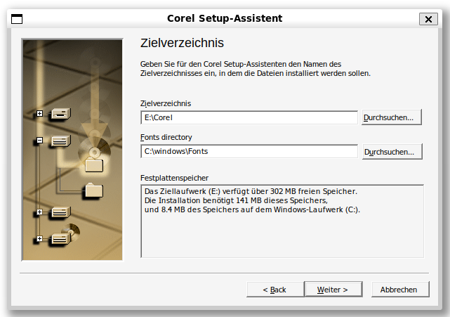Viewport: 450px width, 317px height.
Task: Click the Festplattenspeicher information box
Action: [282, 221]
